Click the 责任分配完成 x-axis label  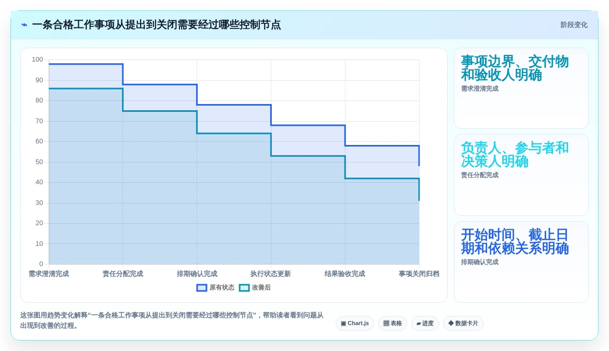123,274
